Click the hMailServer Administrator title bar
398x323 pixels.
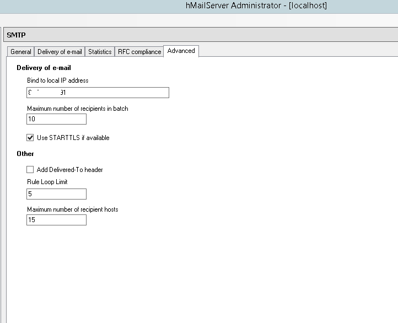[199, 7]
